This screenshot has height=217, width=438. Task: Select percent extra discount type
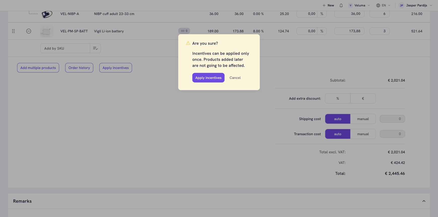pos(338,98)
